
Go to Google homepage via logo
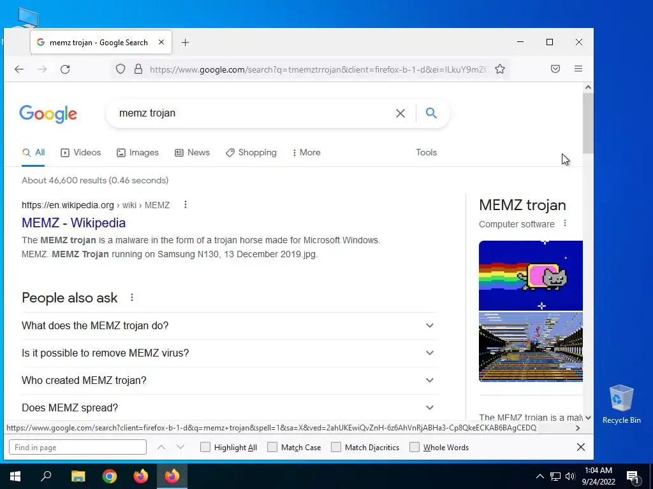click(x=48, y=113)
